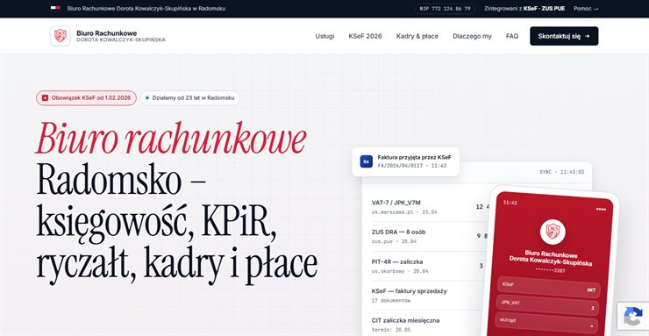This screenshot has width=649, height=336.
Task: Click the Biuro rachunkowe red heading
Action: (171, 138)
